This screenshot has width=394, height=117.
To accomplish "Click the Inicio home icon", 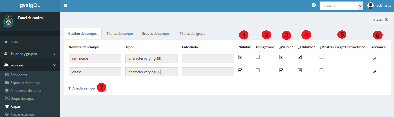I will (x=6, y=42).
